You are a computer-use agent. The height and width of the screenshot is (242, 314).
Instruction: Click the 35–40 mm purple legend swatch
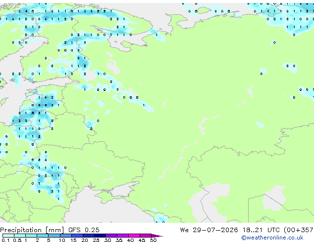[x=123, y=236]
